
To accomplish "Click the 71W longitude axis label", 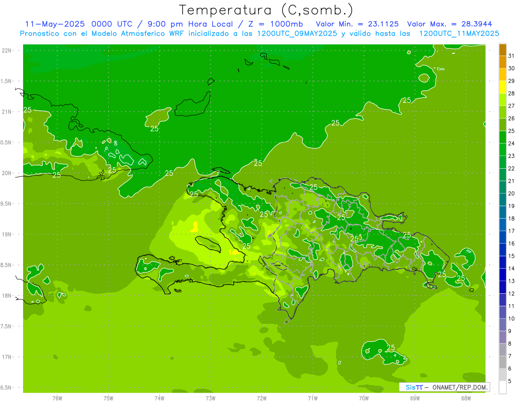I will tap(312, 398).
